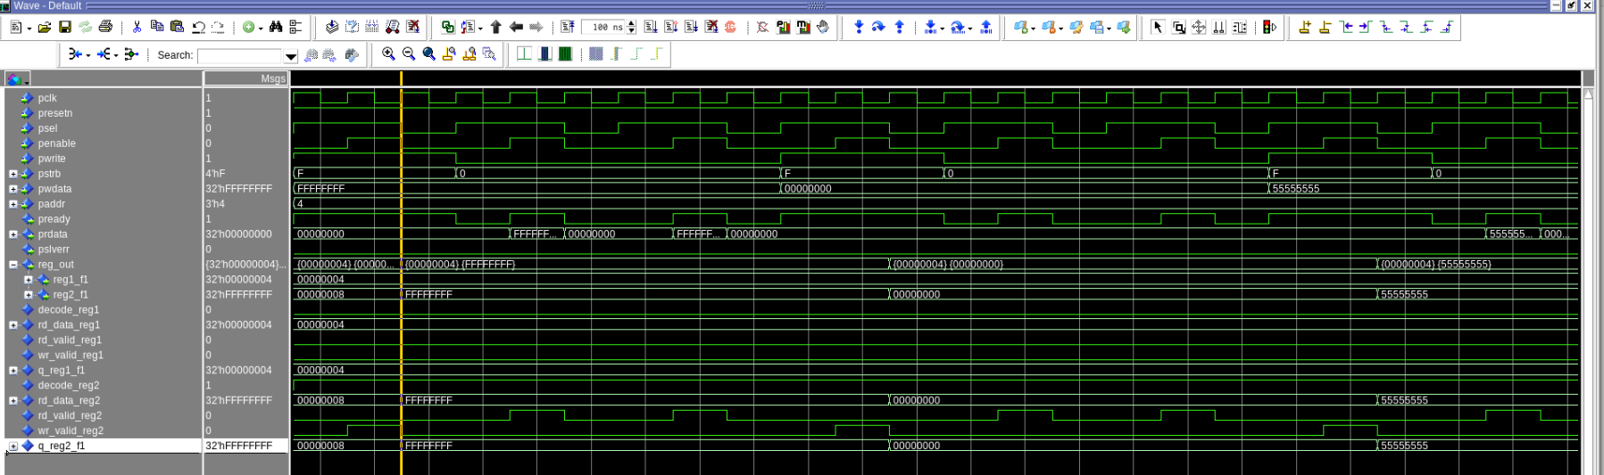Screen dimensions: 1604x475
Task: Click the Step Into blue arrow icon
Action: pos(859,28)
